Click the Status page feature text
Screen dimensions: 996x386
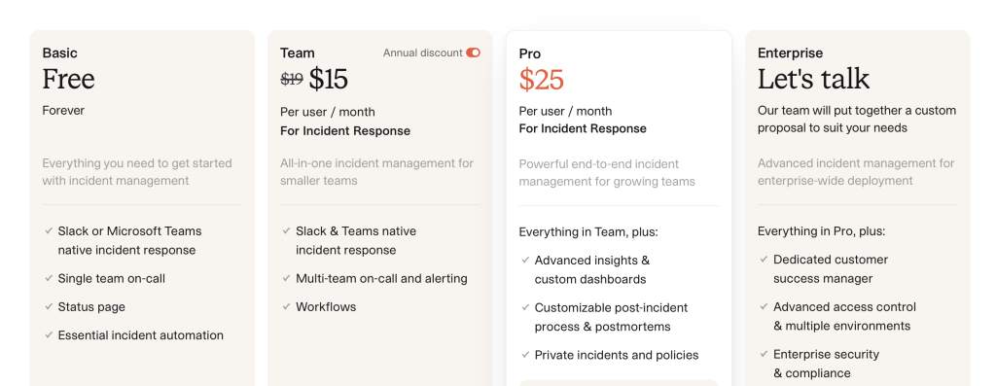point(91,306)
